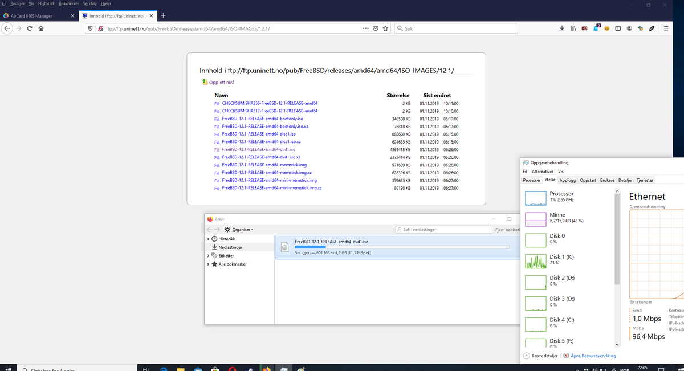The width and height of the screenshot is (684, 371).
Task: Go back with Firefox back arrow
Action: tap(7, 28)
